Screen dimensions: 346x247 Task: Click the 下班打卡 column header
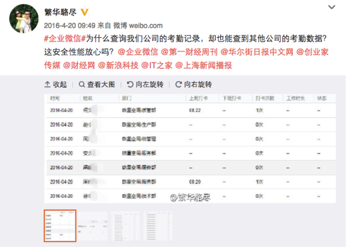point(232,98)
